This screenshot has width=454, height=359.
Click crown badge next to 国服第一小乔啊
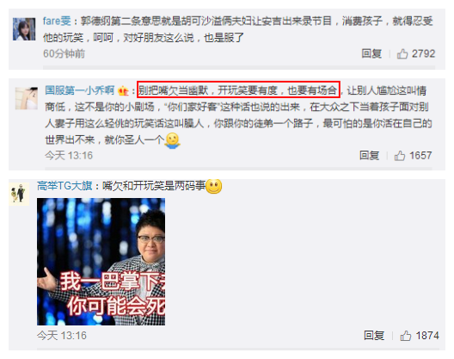point(123,90)
